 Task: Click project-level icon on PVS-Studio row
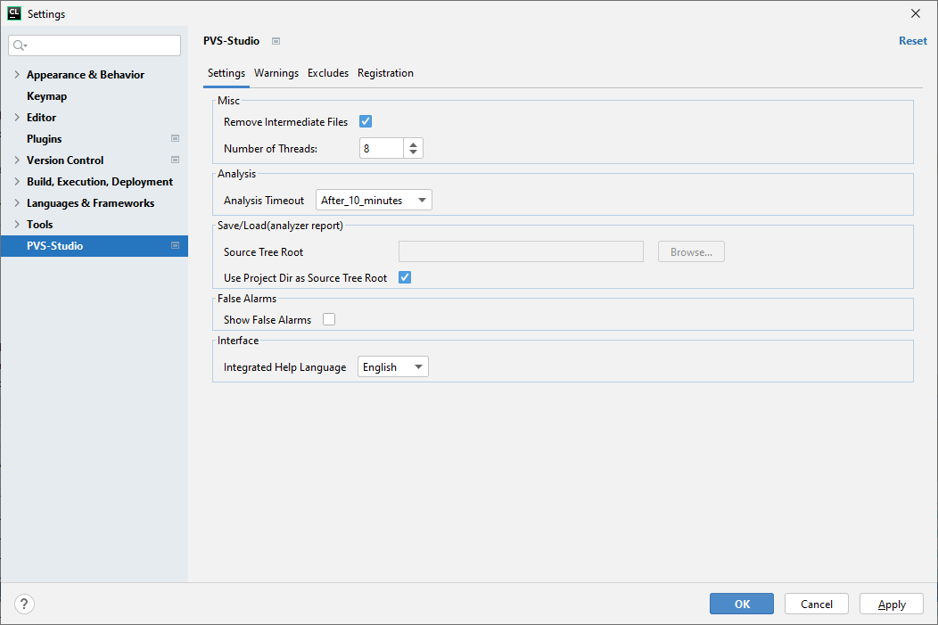pos(176,245)
